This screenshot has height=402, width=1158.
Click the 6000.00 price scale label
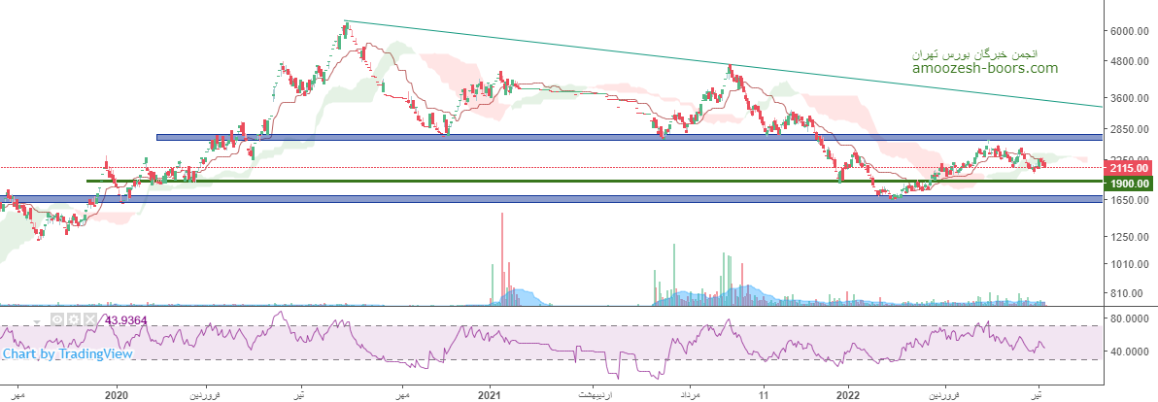click(1131, 31)
